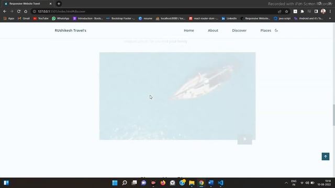Image resolution: width=335 pixels, height=188 pixels.
Task: Show hidden system tray icons
Action: pos(286,183)
